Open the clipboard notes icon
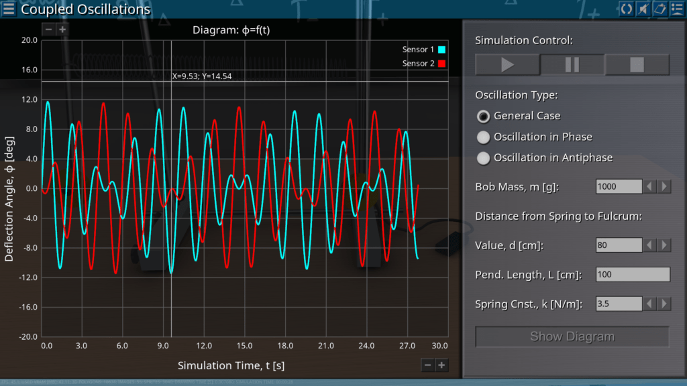Screen dimensions: 687x386 659,9
